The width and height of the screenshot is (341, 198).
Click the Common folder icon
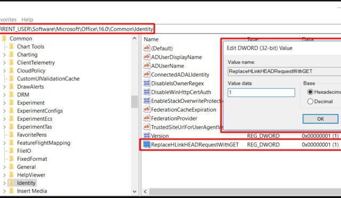(x=4, y=38)
